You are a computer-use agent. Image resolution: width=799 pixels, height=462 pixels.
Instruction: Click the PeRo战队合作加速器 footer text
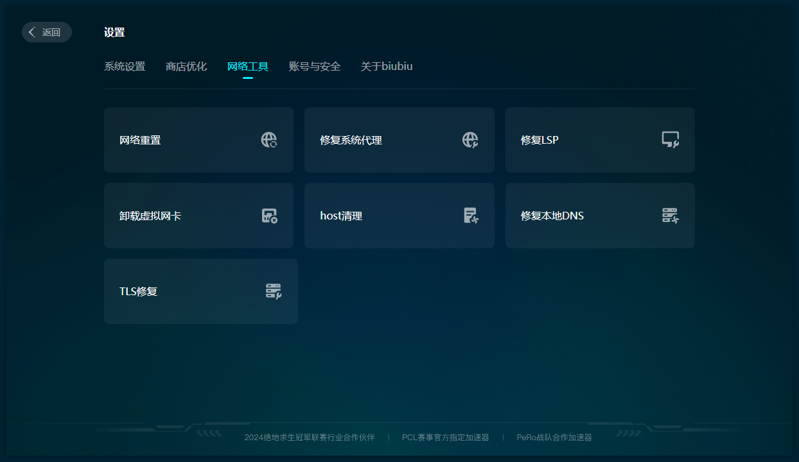click(554, 438)
